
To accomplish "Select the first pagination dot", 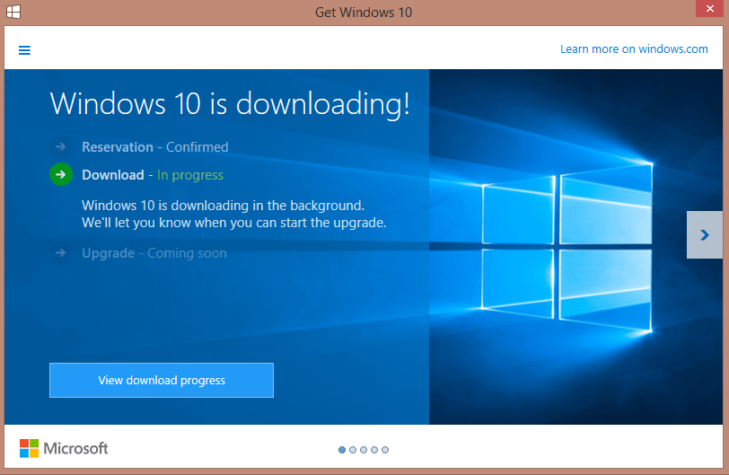I will tap(342, 450).
